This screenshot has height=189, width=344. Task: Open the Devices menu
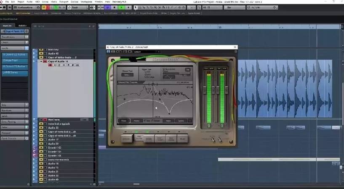pos(75,2)
